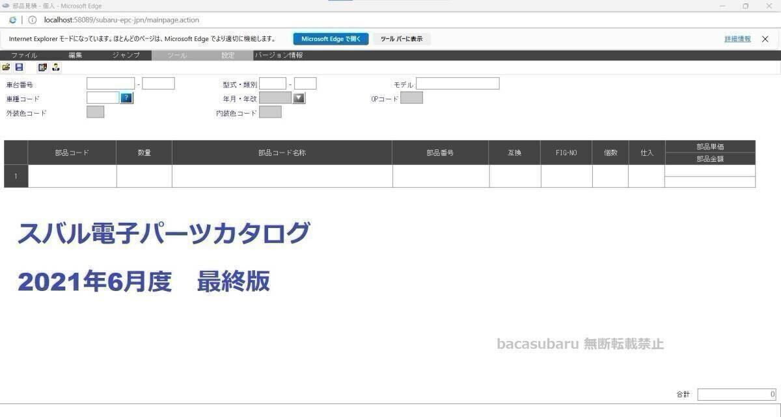Click the OPコード field

411,98
